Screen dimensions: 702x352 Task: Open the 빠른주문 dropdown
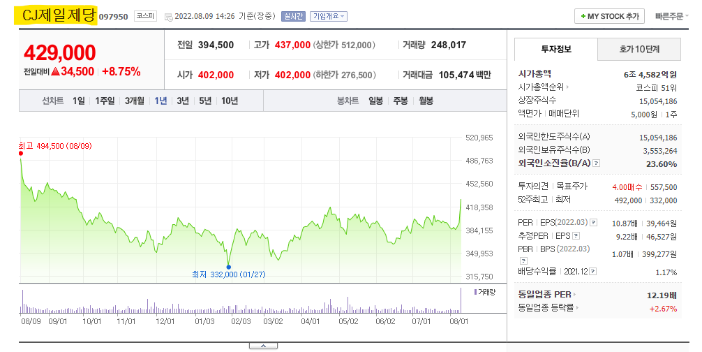(671, 16)
